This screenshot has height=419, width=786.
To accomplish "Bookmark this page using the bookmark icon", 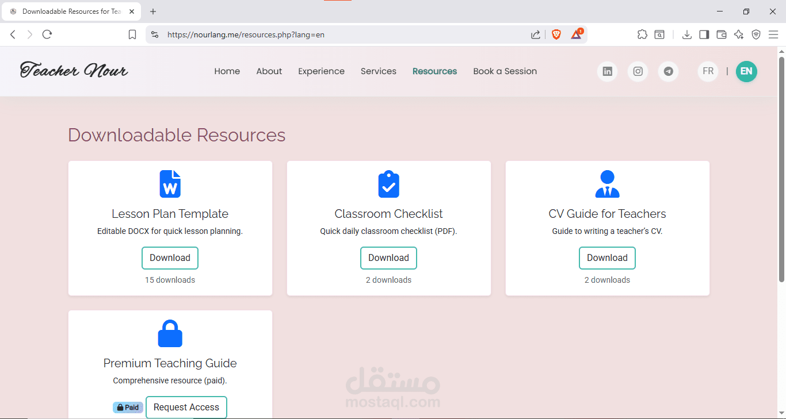I will coord(132,34).
